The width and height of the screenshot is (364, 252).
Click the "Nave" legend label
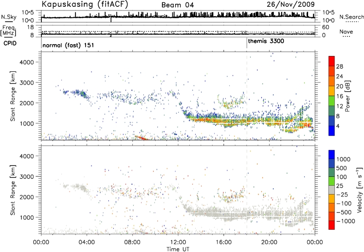pyautogui.click(x=346, y=31)
